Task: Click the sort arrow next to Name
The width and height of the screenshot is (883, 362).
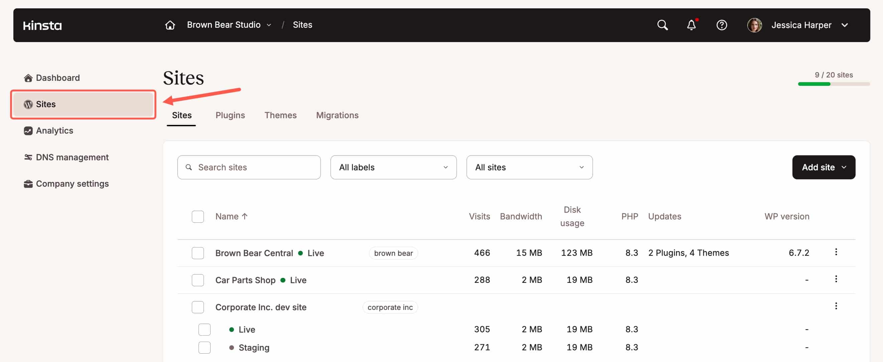Action: pyautogui.click(x=244, y=216)
